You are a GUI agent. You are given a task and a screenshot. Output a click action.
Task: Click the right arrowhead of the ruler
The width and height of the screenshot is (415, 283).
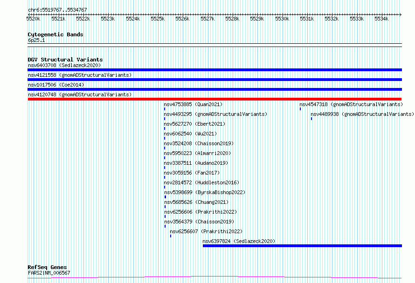coord(401,14)
